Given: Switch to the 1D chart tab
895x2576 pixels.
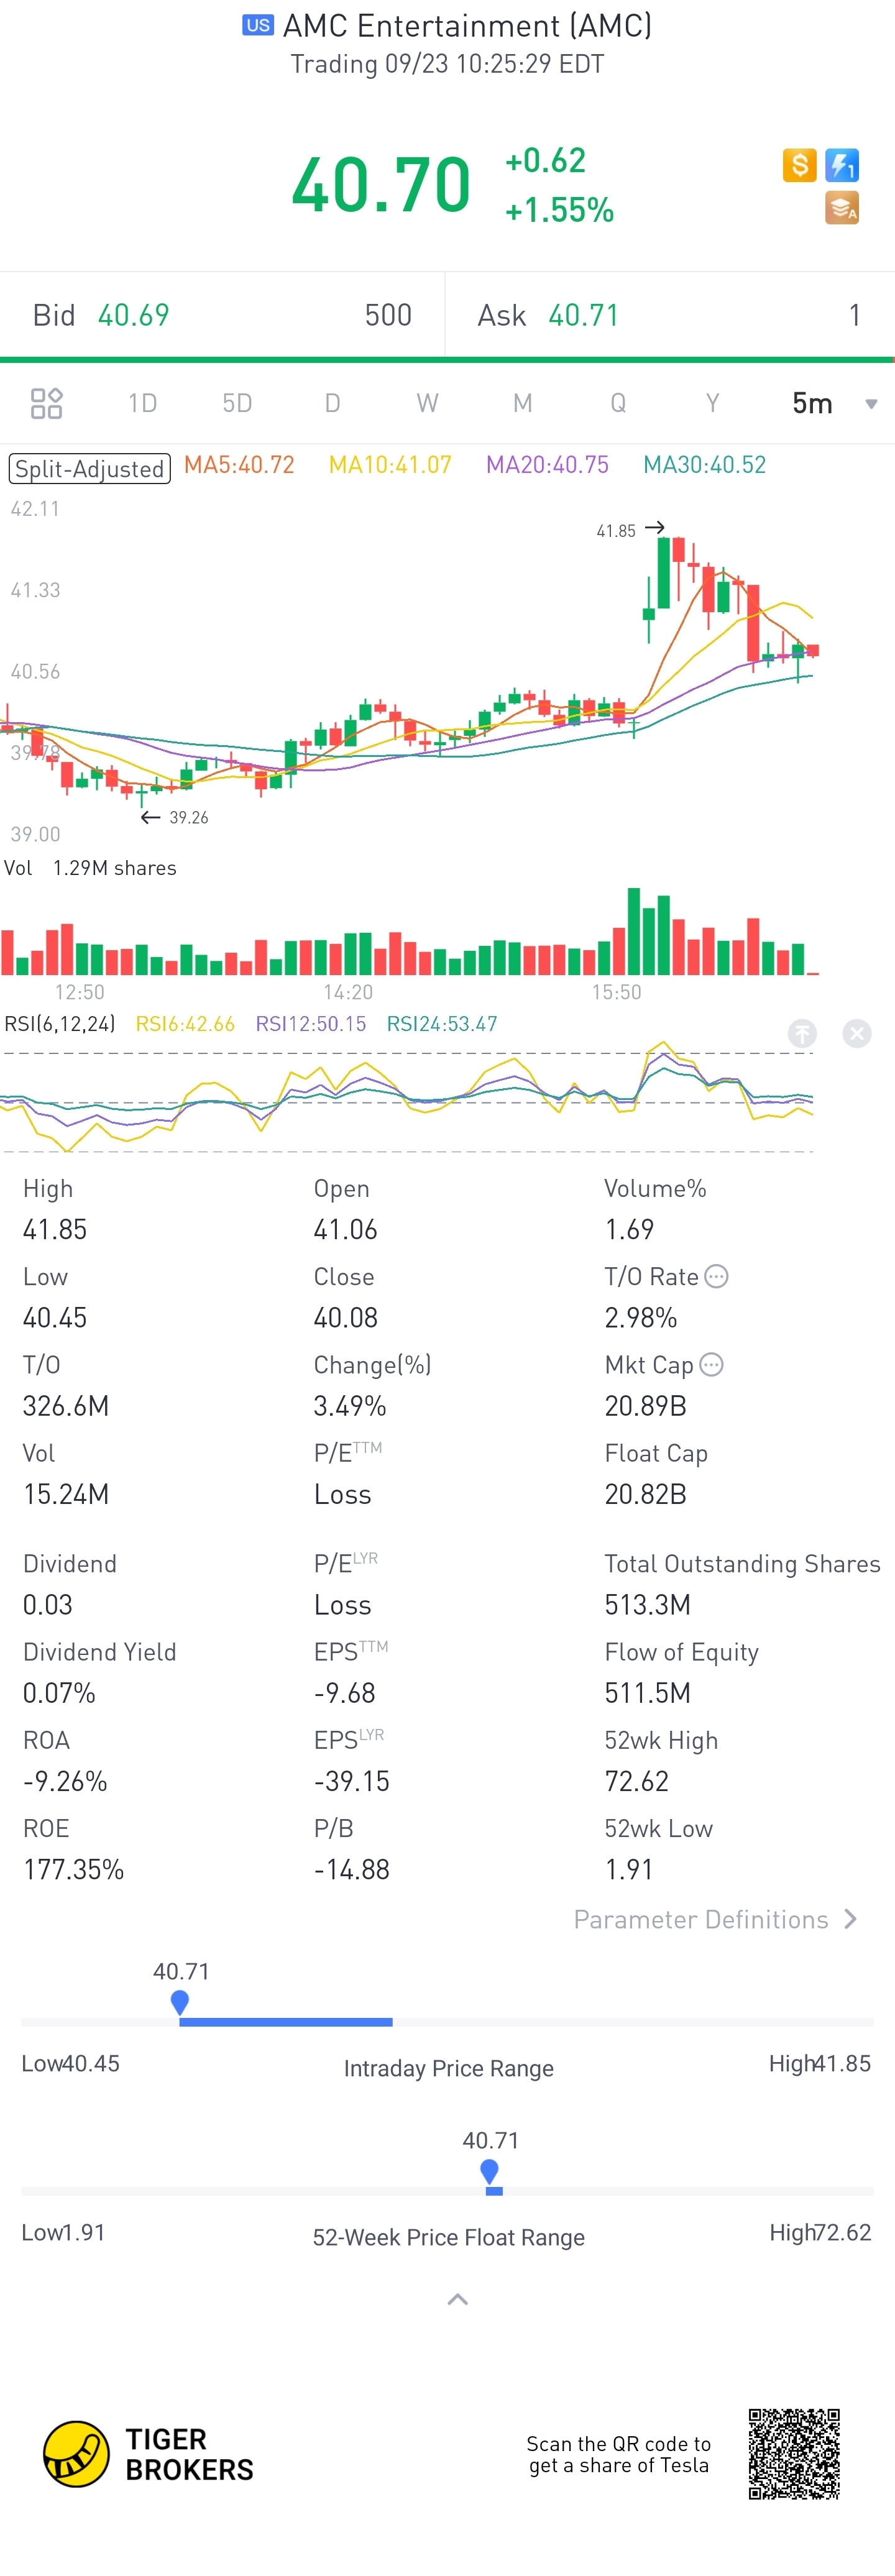Looking at the screenshot, I should click(x=142, y=403).
